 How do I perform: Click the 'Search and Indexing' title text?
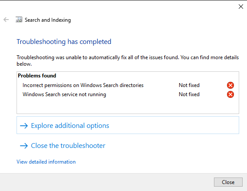coord(48,20)
